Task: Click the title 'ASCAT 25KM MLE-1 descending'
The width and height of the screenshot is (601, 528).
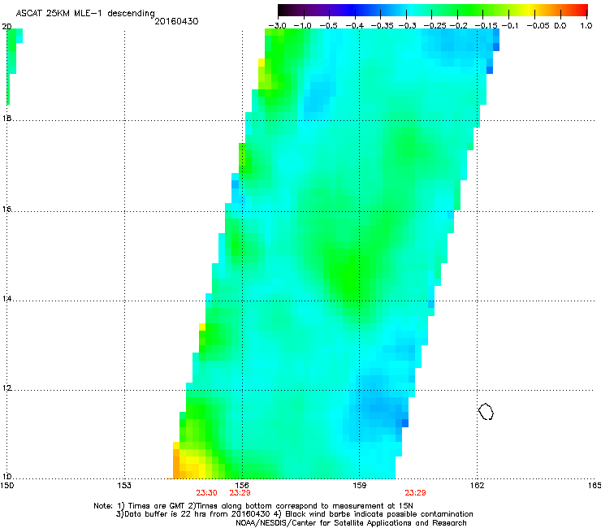Action: point(85,14)
